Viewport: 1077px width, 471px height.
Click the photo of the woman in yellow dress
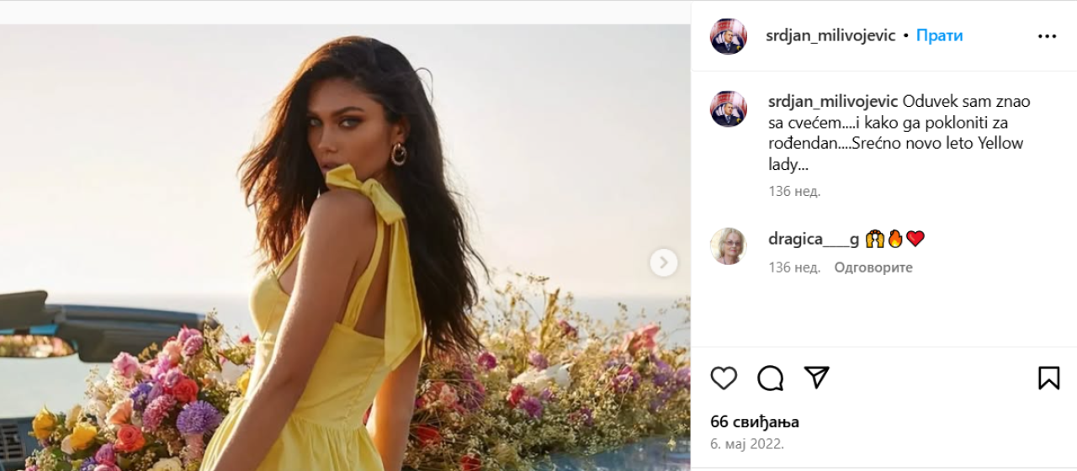click(x=345, y=252)
